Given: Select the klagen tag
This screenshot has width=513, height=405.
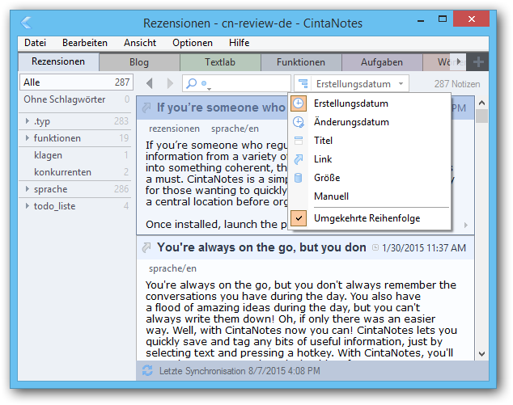Looking at the screenshot, I should pyautogui.click(x=77, y=155).
